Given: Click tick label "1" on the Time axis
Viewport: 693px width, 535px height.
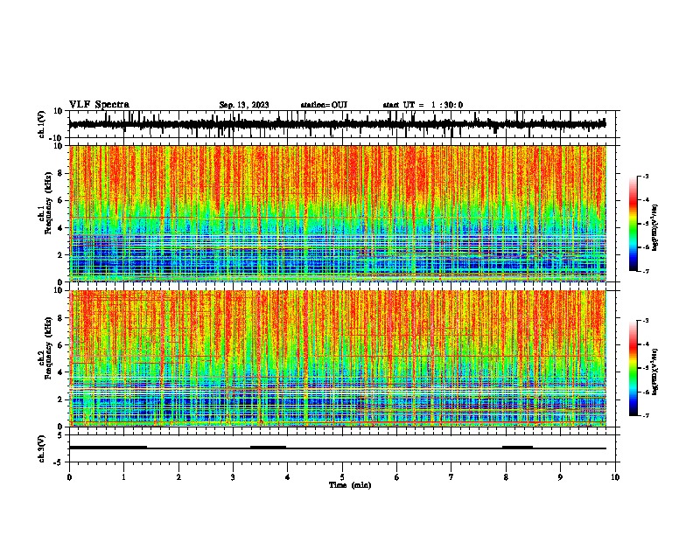Looking at the screenshot, I should 123,477.
